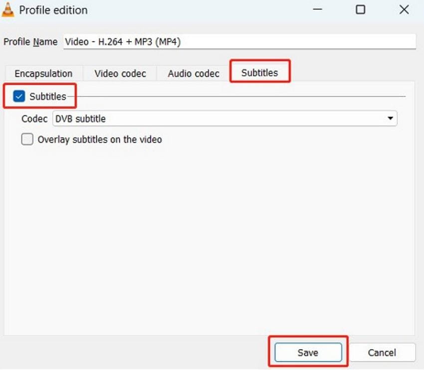Open the Video codec tab
Image resolution: width=424 pixels, height=370 pixels.
tap(119, 73)
